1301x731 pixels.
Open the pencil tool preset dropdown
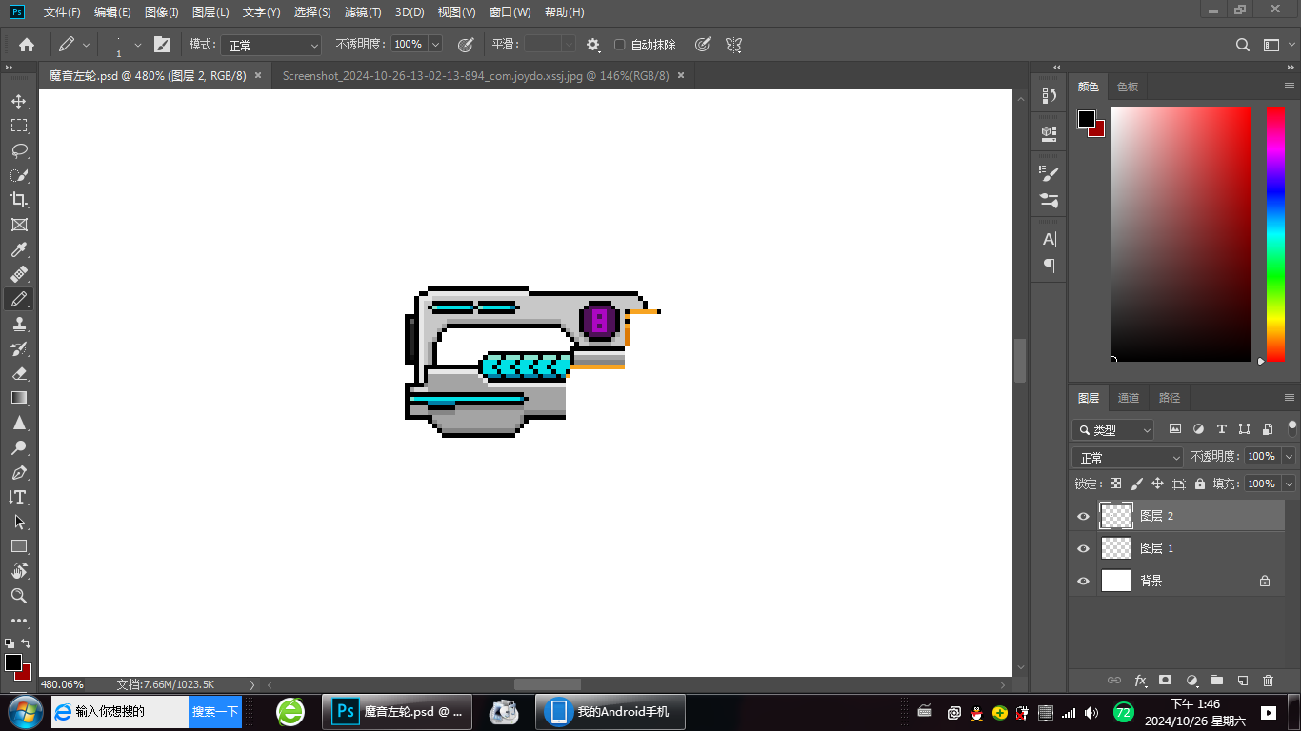pos(86,45)
